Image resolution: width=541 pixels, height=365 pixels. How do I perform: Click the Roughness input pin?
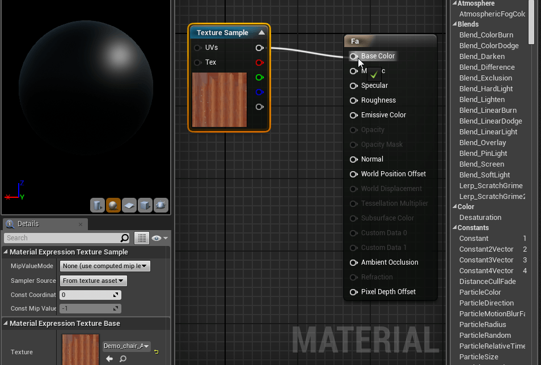[x=353, y=100]
